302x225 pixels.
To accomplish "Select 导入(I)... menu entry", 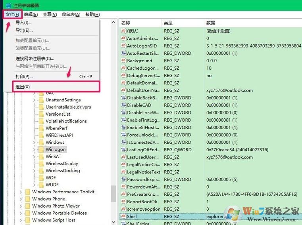I will click(23, 23).
